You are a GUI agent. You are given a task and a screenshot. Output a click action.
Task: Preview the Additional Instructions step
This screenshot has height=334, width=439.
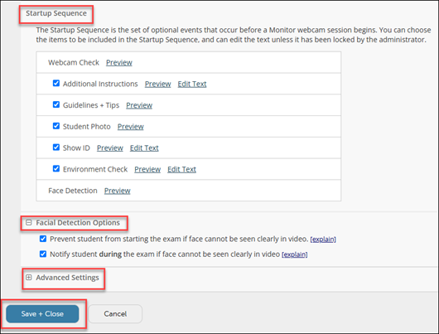pos(157,84)
